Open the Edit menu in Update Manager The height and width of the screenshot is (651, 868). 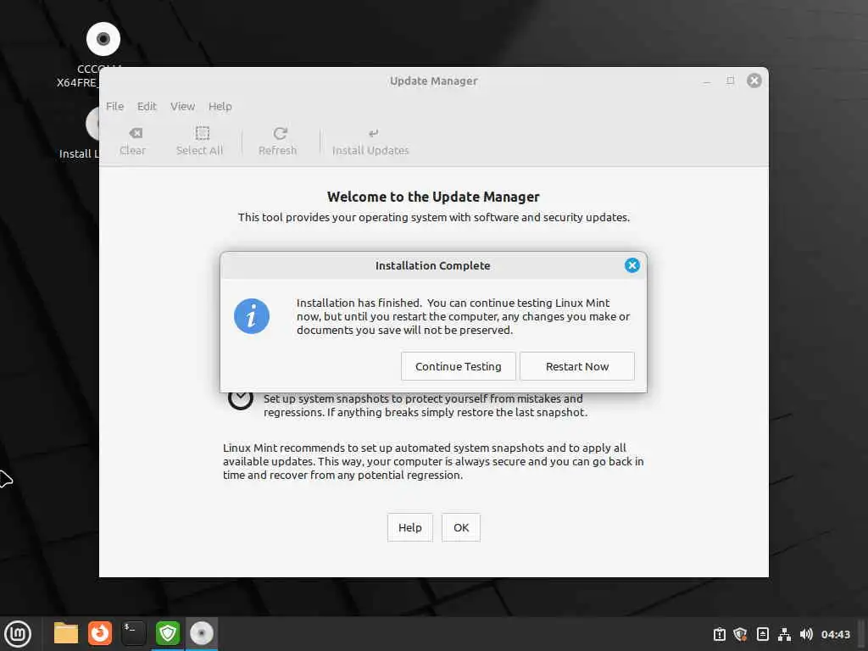pos(147,106)
